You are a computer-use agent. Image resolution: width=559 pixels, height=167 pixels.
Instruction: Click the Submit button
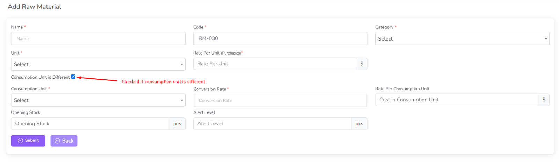(28, 140)
